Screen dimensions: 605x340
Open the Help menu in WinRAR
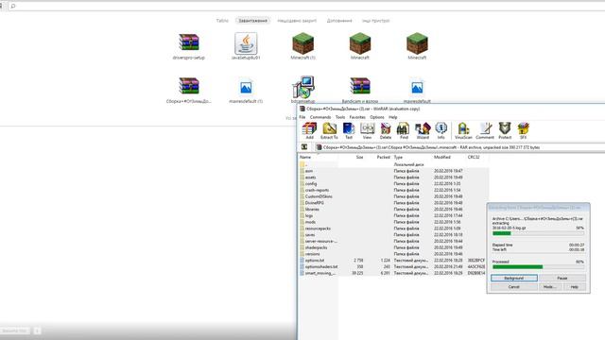[393, 117]
